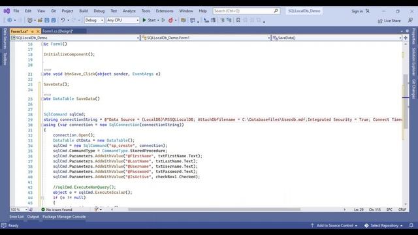Click the red Hot Reload flame icon
Viewport: 418px width, 235px height.
point(170,20)
